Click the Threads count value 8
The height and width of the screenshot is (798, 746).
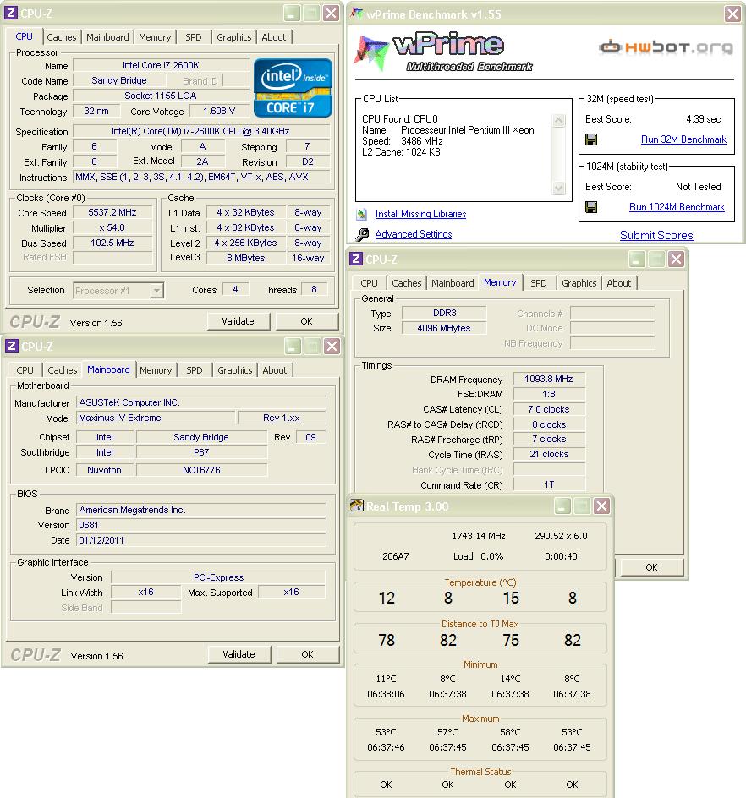[x=314, y=290]
